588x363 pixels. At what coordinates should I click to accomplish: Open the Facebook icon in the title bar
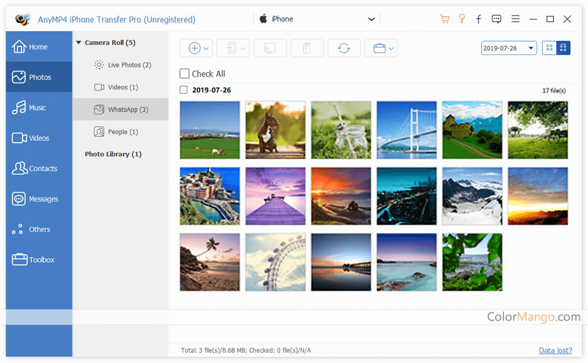(x=478, y=19)
